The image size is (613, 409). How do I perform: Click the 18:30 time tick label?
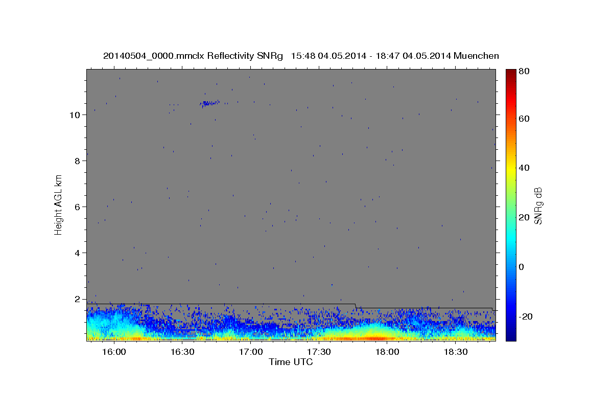456,352
